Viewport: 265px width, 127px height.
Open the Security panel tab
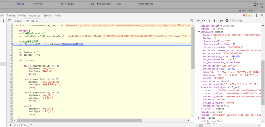(48, 15)
